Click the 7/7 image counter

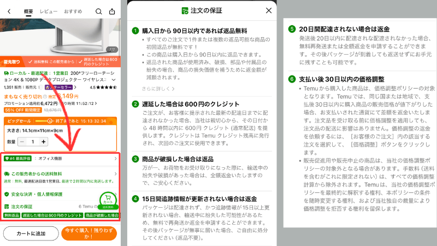112,49
